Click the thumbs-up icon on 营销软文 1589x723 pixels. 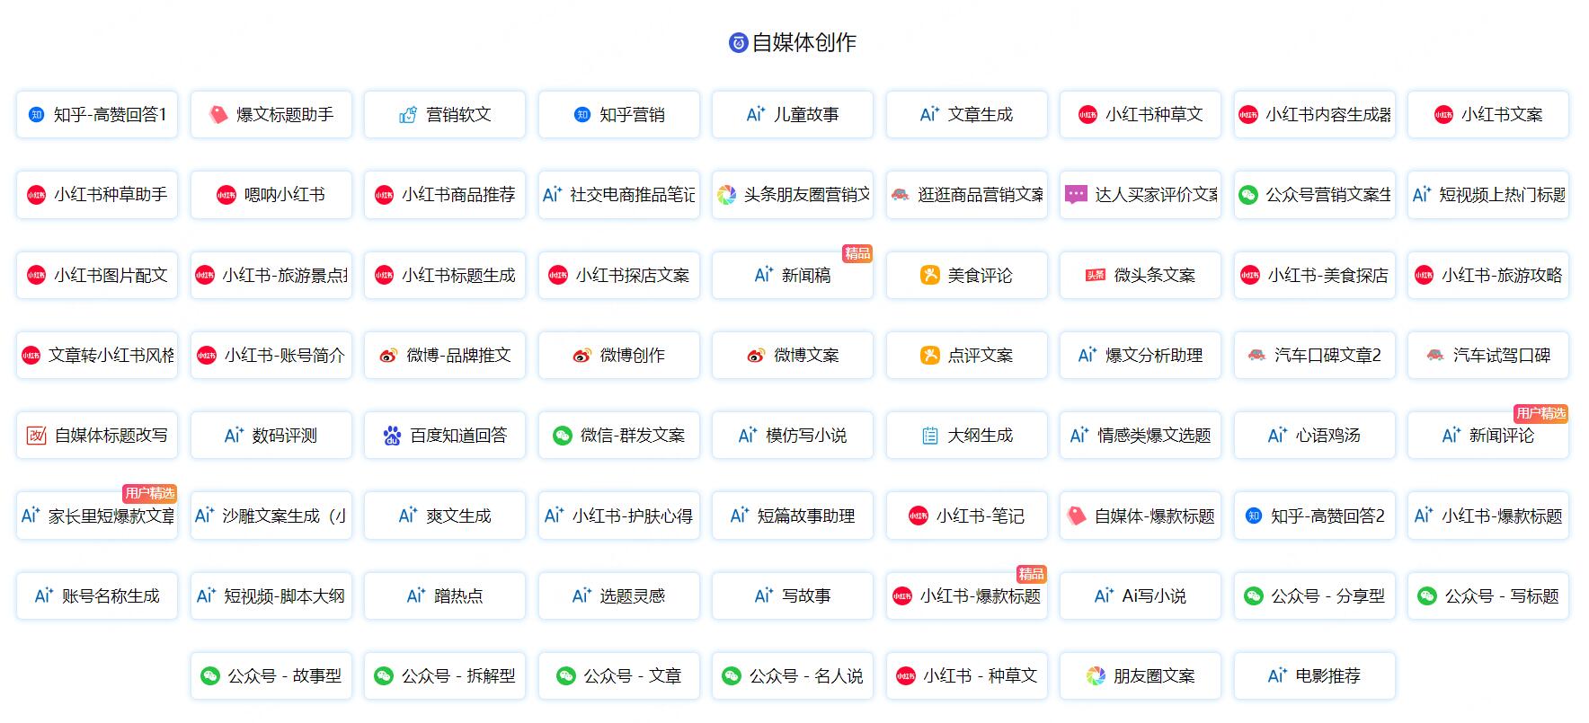coord(408,115)
